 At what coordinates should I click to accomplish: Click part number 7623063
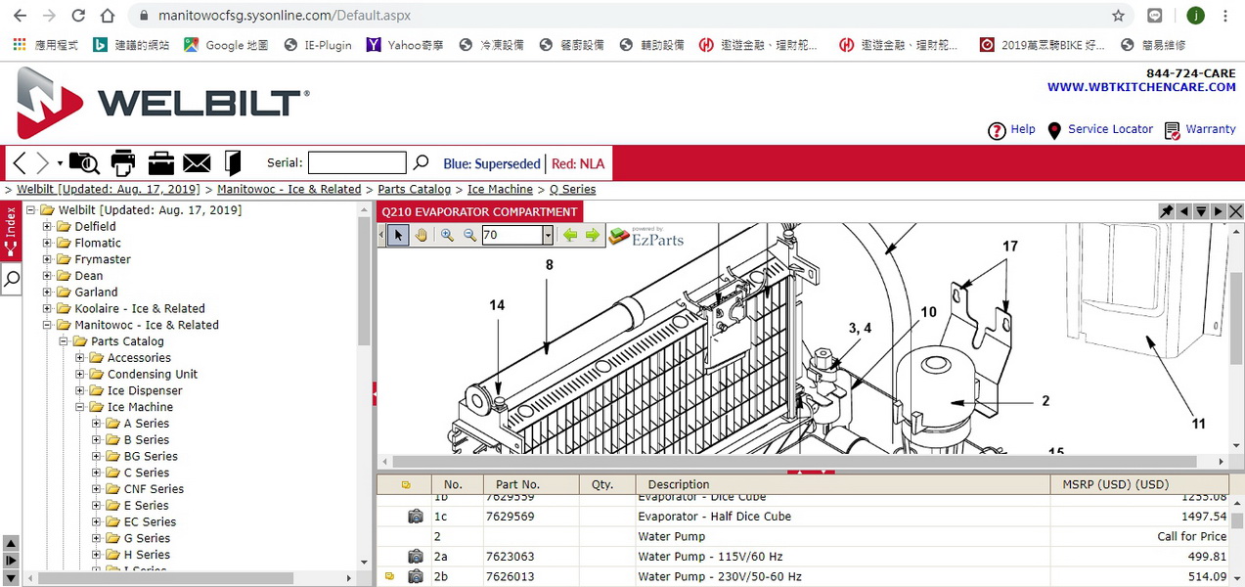[511, 557]
